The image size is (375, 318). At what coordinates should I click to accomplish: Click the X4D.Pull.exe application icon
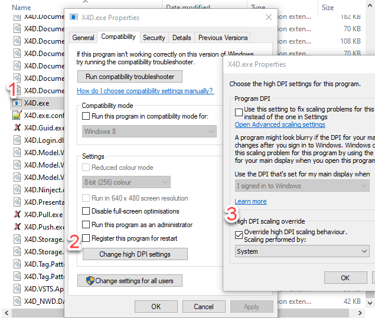point(17,215)
